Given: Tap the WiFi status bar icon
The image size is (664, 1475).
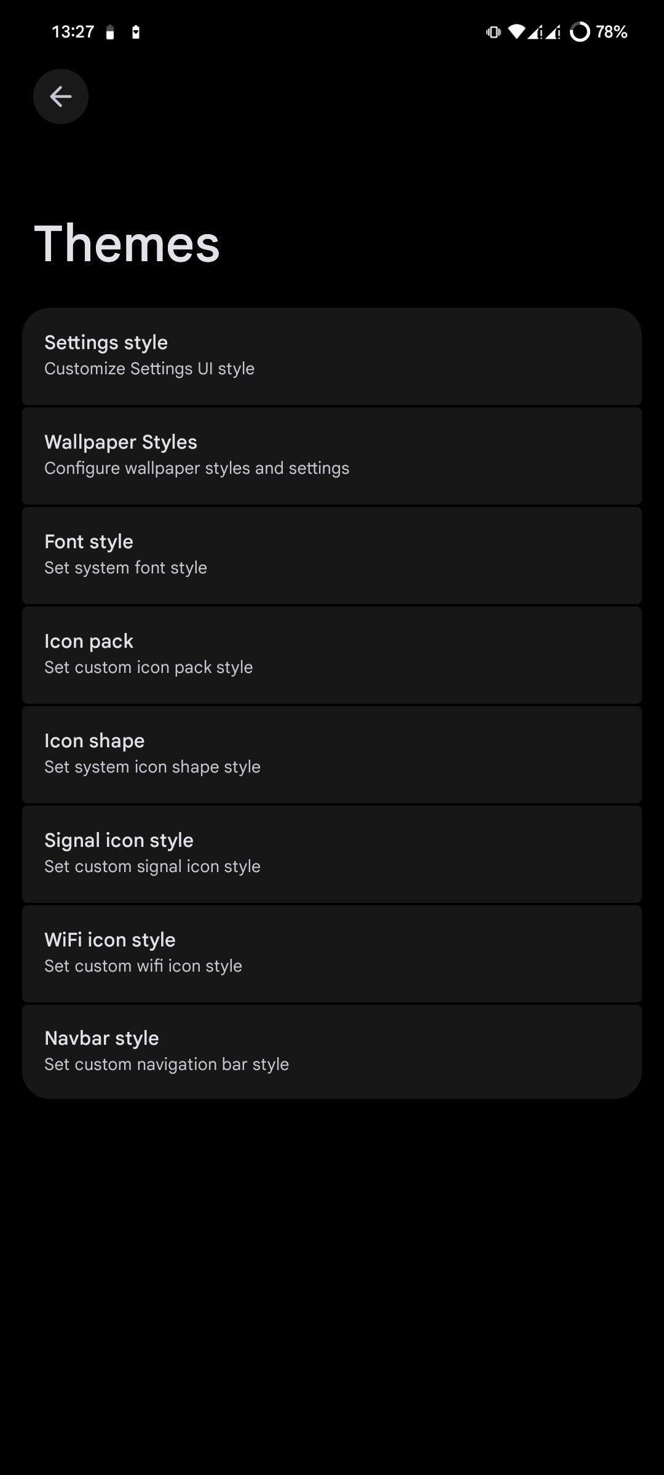Looking at the screenshot, I should [516, 32].
